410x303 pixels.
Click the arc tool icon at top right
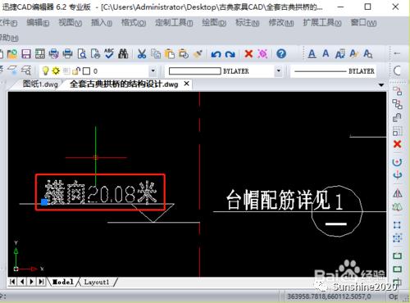[397, 70]
